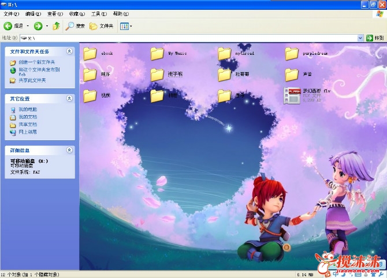Collapse the 文件和文件夹任务 panel

point(69,51)
